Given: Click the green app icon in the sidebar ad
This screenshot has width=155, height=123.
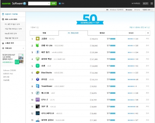Looking at the screenshot, I should point(17,62).
